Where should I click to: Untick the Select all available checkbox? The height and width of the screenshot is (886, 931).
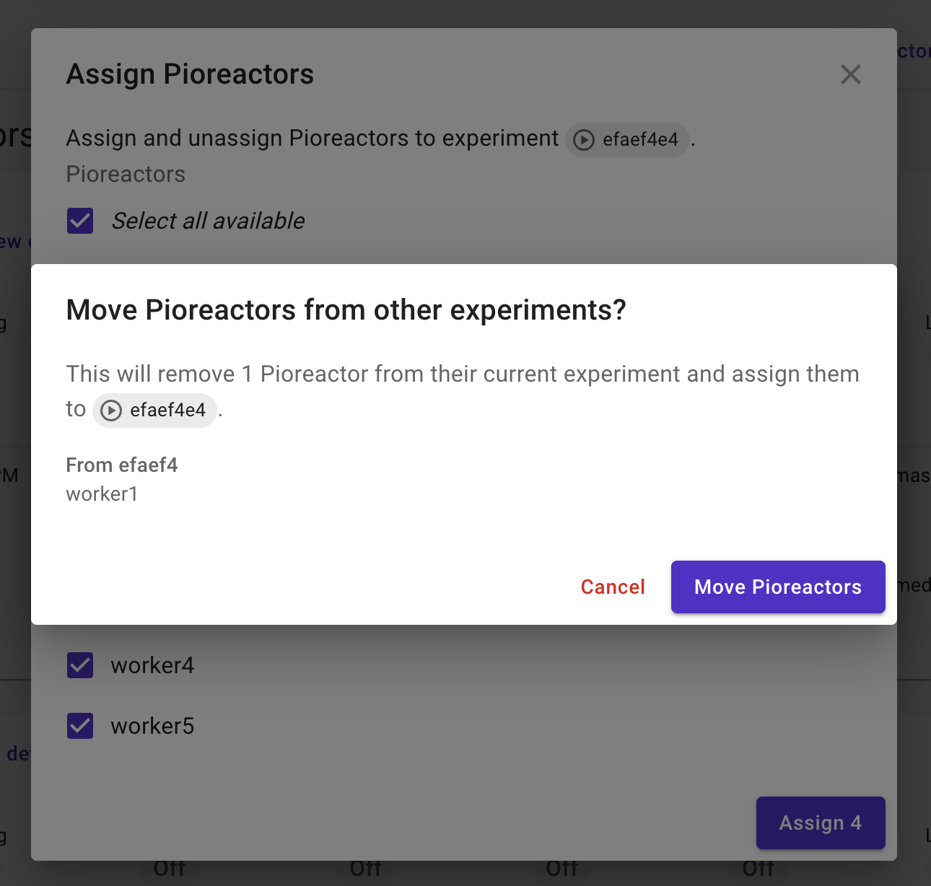[80, 221]
